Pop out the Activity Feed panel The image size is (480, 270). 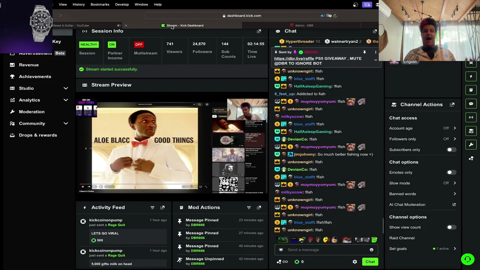tap(162, 207)
